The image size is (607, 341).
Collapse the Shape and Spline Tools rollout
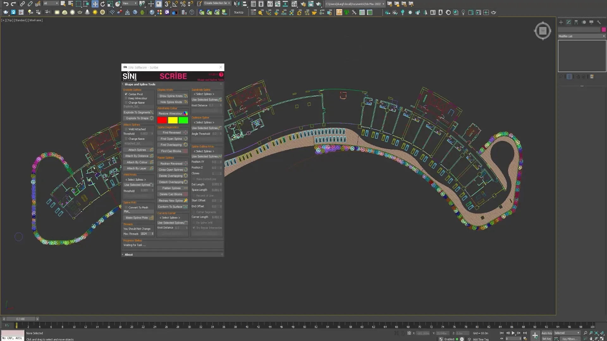point(140,84)
